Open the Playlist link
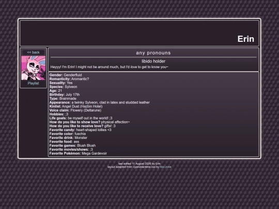Viewport: 279px width, 209px height. (33, 84)
